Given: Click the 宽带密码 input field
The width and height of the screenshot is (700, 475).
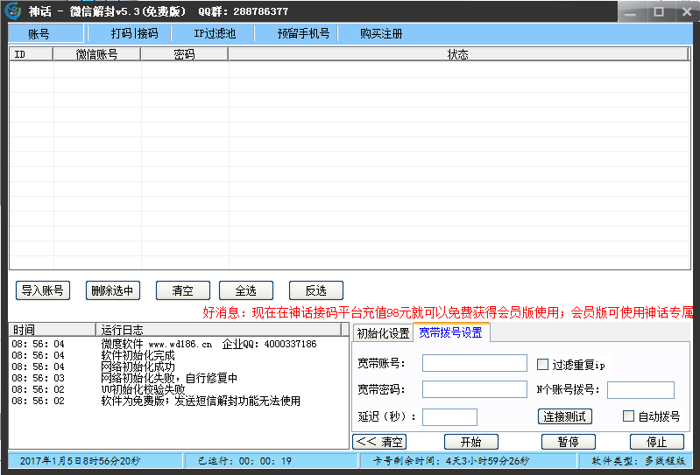Looking at the screenshot, I should [475, 389].
